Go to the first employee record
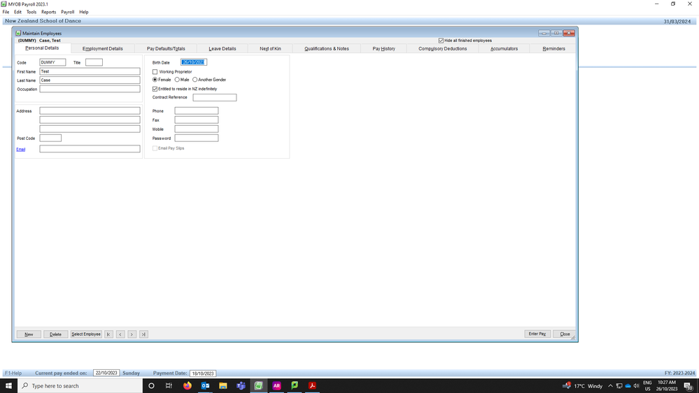 click(108, 334)
